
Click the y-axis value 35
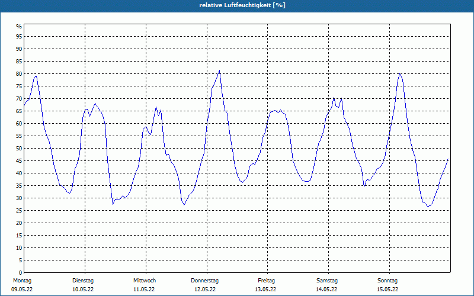(19, 186)
